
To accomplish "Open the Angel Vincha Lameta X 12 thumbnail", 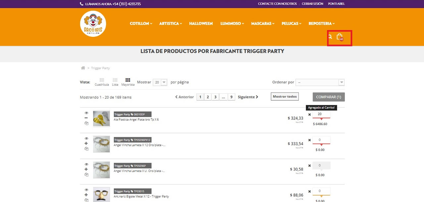I will (101, 144).
